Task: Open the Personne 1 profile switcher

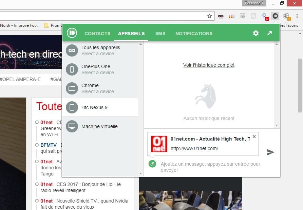Action: click(x=254, y=3)
